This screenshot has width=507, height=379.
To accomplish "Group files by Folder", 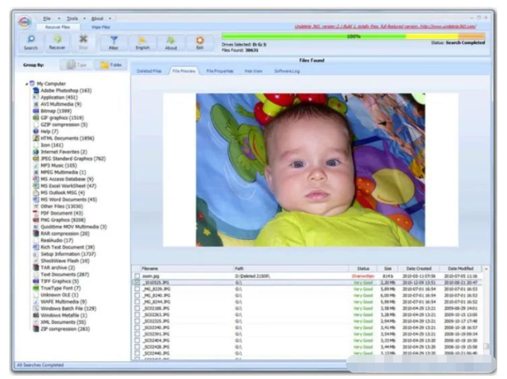I will click(111, 66).
